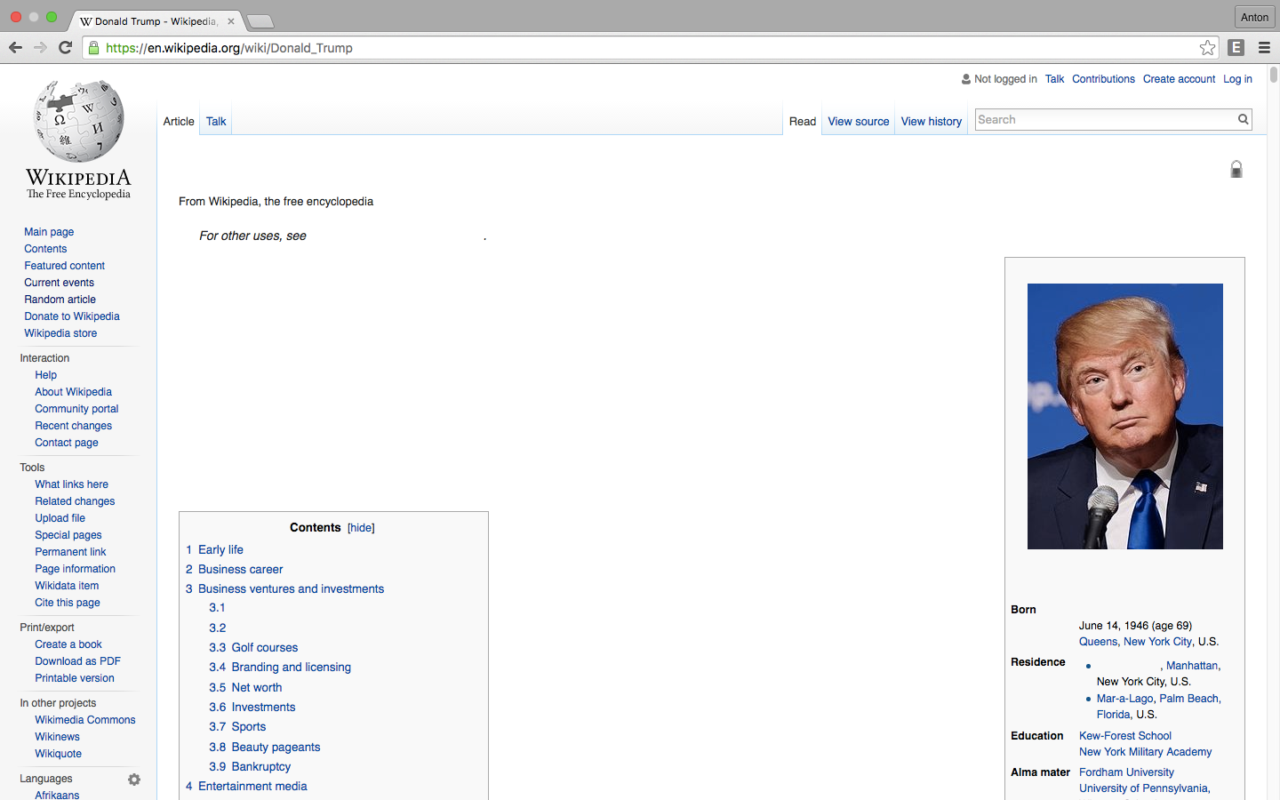Image resolution: width=1280 pixels, height=800 pixels.
Task: Open the language settings gear icon
Action: [x=134, y=780]
